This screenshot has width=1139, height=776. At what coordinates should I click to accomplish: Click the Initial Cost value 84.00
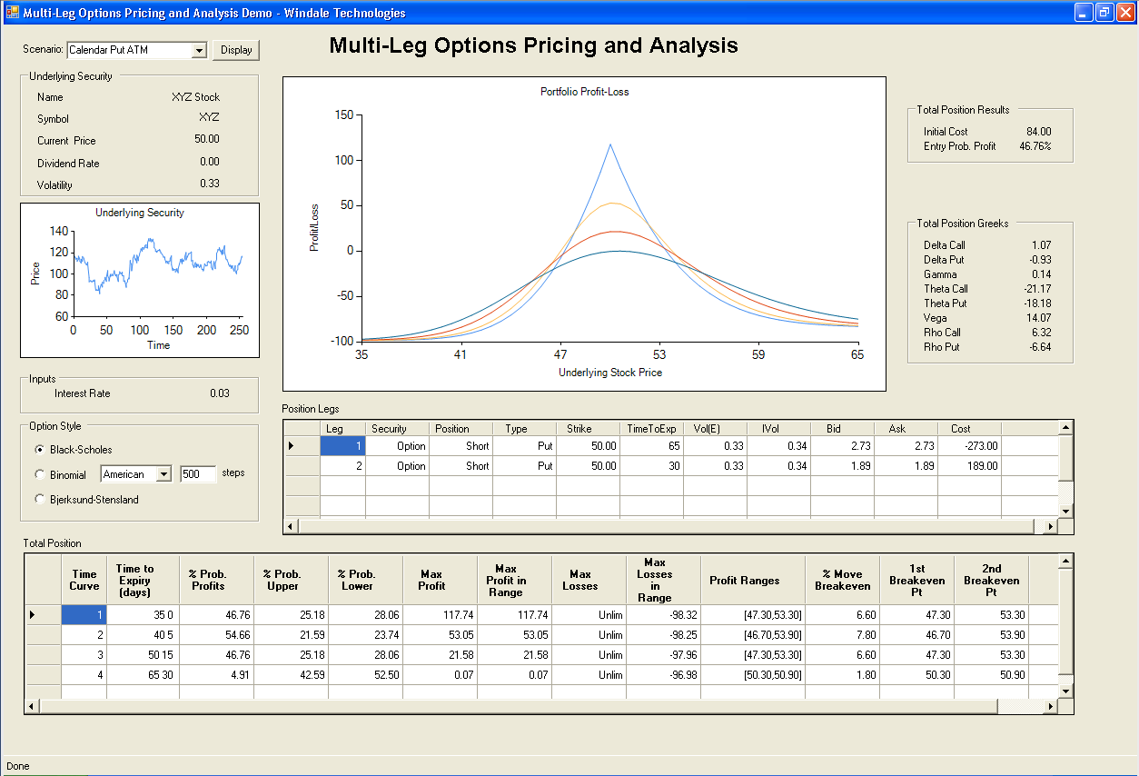pos(1039,132)
